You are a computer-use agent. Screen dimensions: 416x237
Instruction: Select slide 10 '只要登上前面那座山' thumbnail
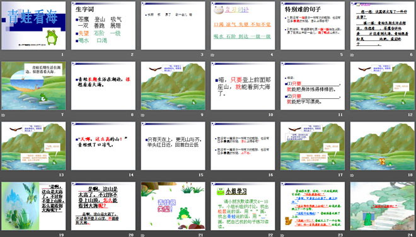coord(243,86)
